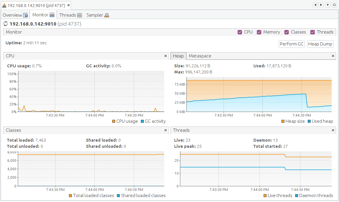Hide the Threads chart via checkbox
Image resolution: width=339 pixels, height=202 pixels.
pyautogui.click(x=312, y=32)
